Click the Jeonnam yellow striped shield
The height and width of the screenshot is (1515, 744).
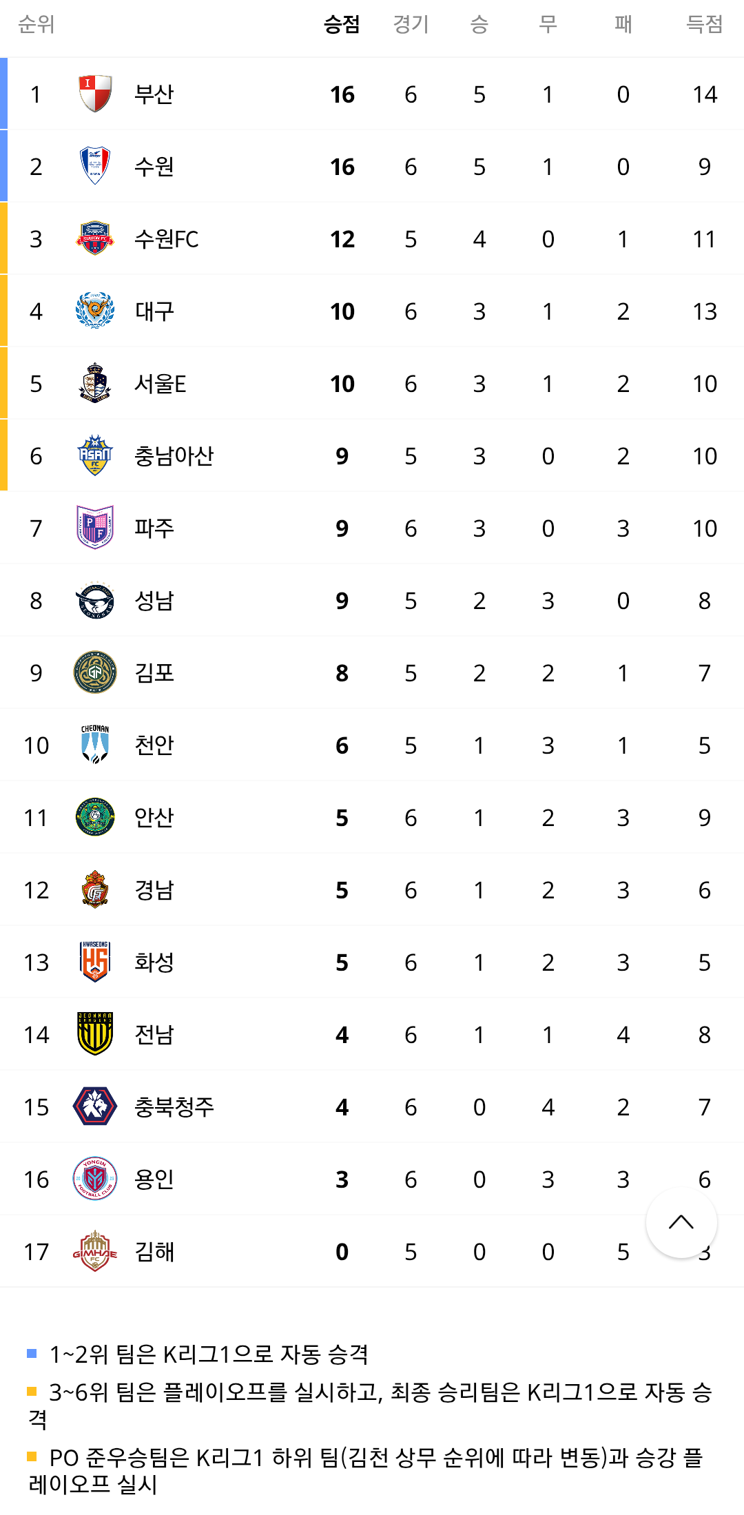pyautogui.click(x=95, y=1034)
